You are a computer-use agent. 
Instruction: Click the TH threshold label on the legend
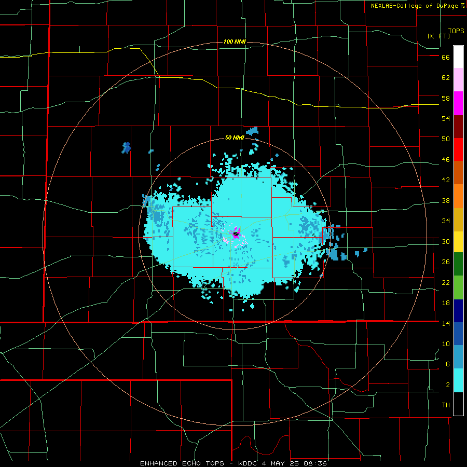tap(446, 405)
